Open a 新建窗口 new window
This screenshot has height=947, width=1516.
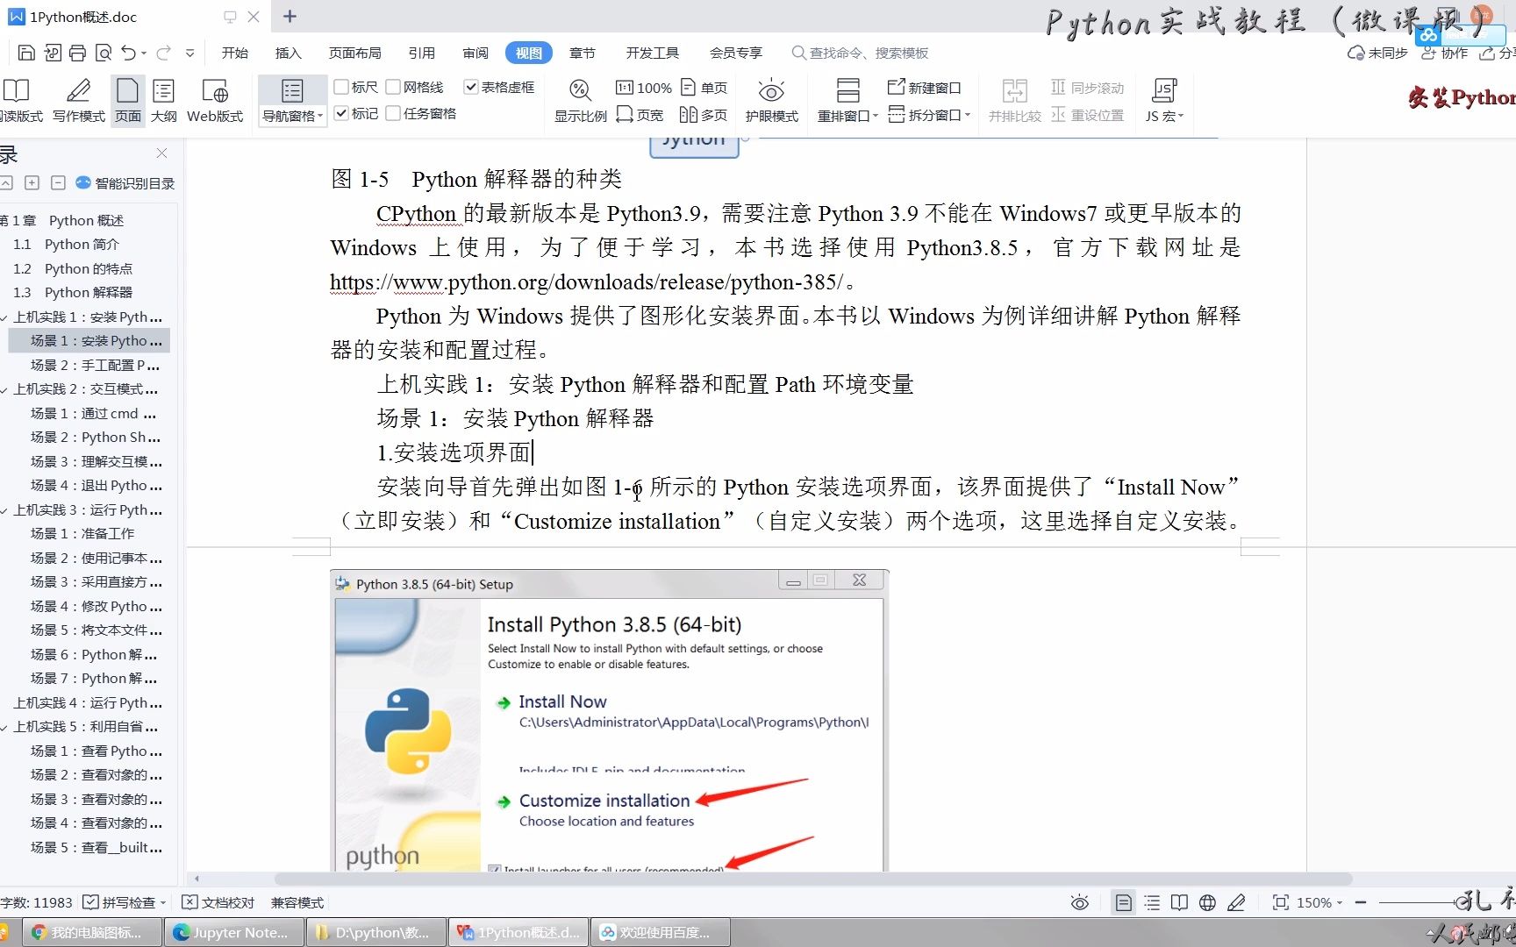[924, 87]
